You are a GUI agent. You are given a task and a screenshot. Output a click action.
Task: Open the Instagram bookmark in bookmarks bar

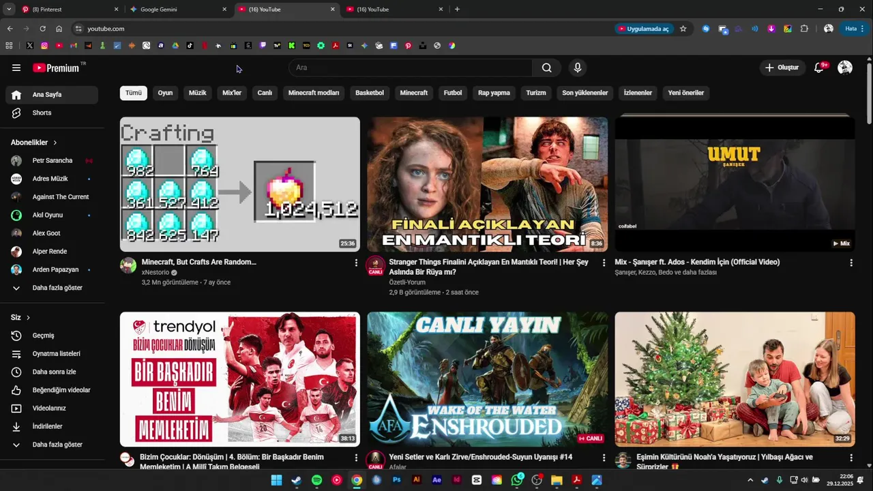point(44,46)
